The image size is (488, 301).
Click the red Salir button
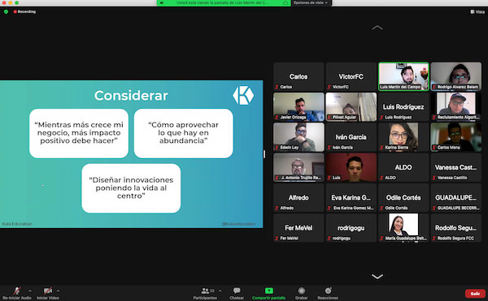click(475, 293)
